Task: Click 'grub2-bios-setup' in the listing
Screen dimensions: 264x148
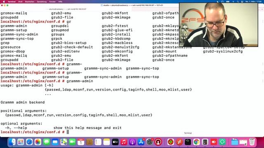Action: pos(69,43)
